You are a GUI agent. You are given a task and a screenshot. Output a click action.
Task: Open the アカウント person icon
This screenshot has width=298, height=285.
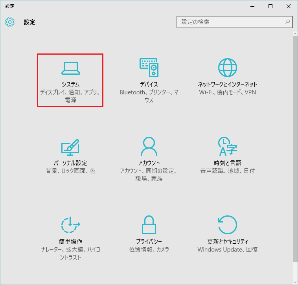coord(149,147)
